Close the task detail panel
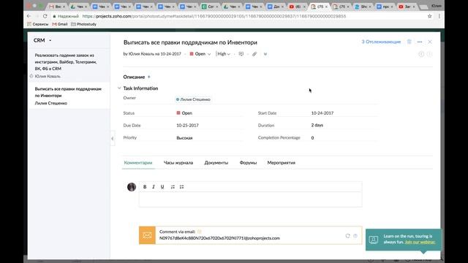 [430, 42]
